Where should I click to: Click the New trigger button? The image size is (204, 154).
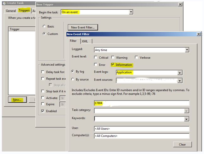pyautogui.click(x=17, y=100)
